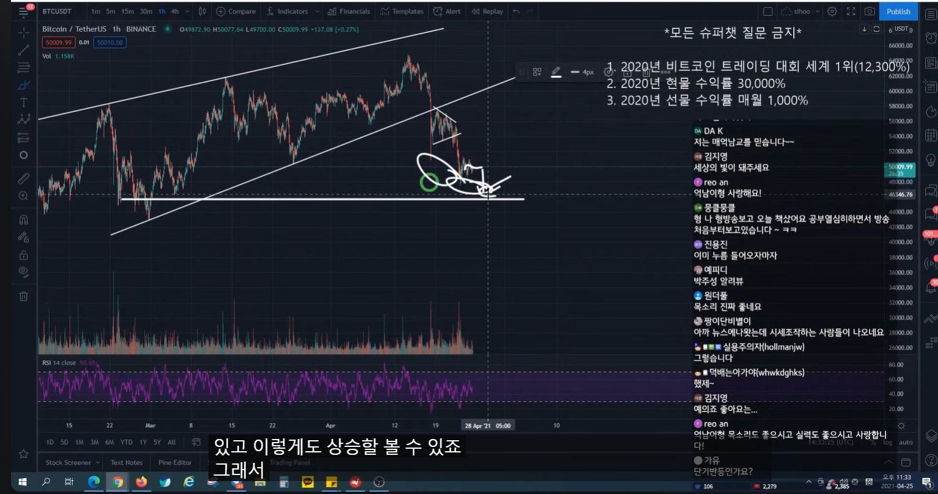
Task: Start bar Replay mode
Action: click(x=486, y=11)
